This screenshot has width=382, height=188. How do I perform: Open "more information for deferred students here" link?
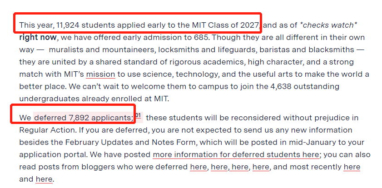click(x=236, y=155)
